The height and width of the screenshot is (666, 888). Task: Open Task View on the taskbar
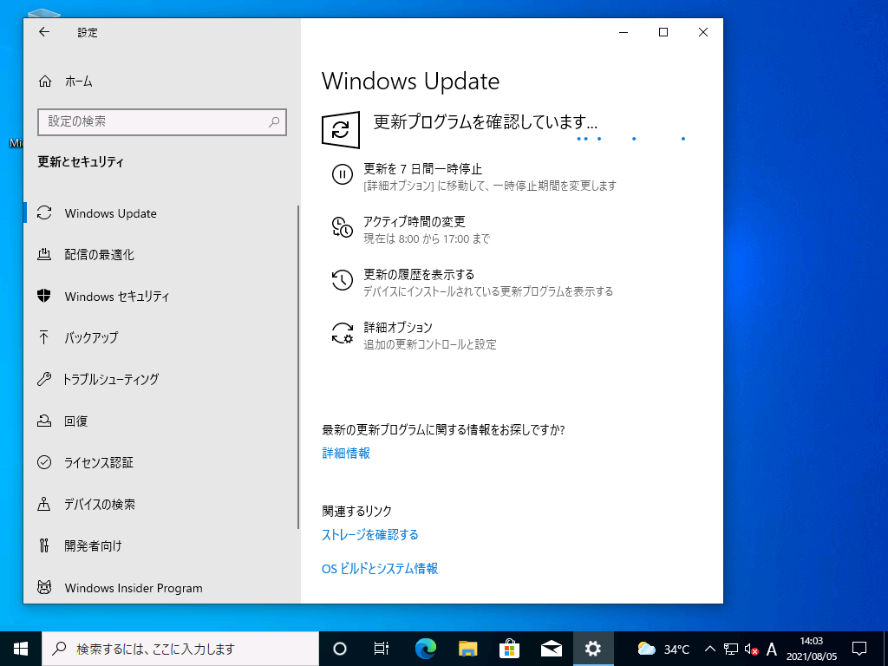tap(382, 649)
